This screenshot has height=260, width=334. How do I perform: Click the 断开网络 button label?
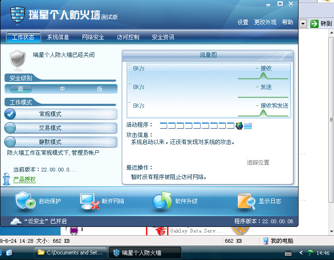pos(113,201)
